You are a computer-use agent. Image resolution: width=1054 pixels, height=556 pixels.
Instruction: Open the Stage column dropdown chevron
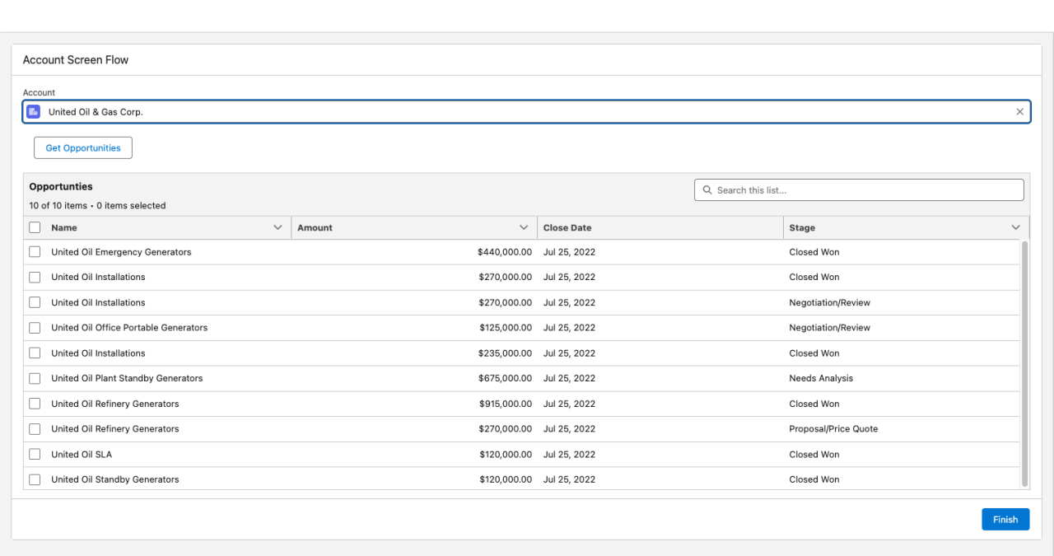pyautogui.click(x=1015, y=227)
